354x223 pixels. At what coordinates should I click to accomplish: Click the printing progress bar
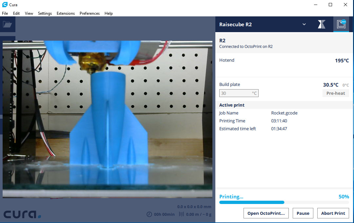tap(284, 202)
